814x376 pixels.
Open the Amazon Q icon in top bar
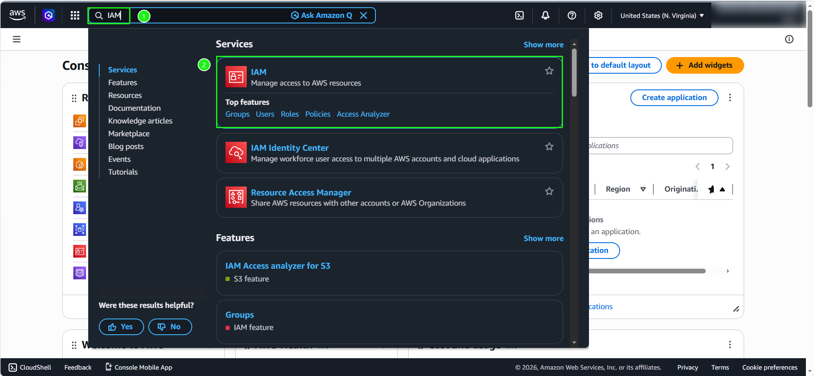(x=49, y=15)
